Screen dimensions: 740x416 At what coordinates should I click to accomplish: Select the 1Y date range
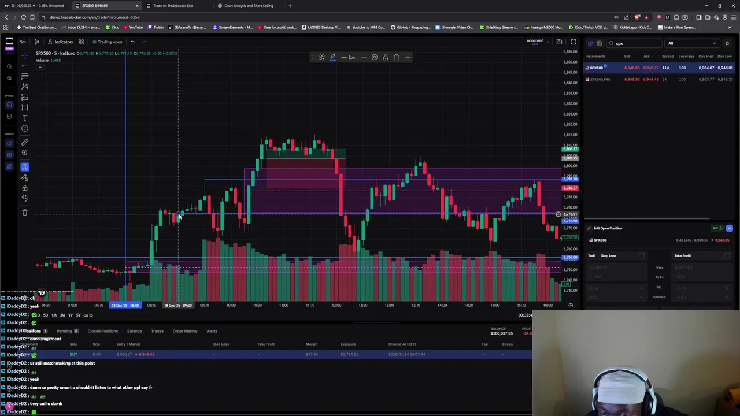tap(71, 315)
